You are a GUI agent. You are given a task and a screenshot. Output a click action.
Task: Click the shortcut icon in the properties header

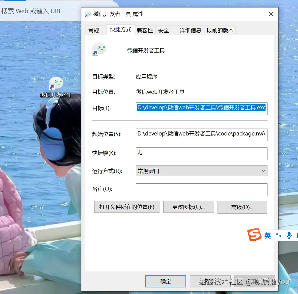coord(99,49)
